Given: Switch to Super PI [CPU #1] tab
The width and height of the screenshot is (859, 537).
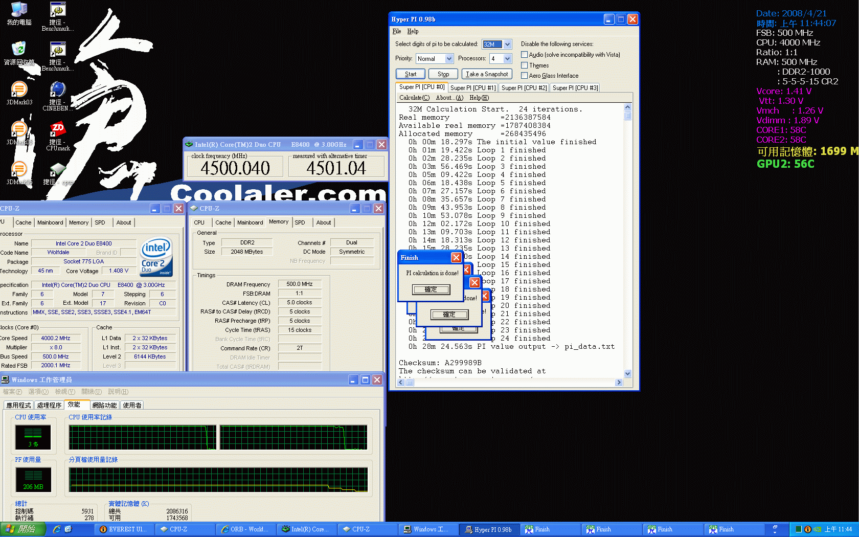Looking at the screenshot, I should coord(472,88).
